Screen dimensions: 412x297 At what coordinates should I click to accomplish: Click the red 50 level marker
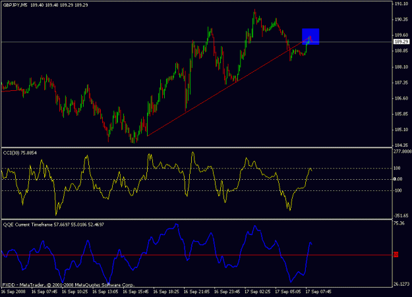(396, 254)
